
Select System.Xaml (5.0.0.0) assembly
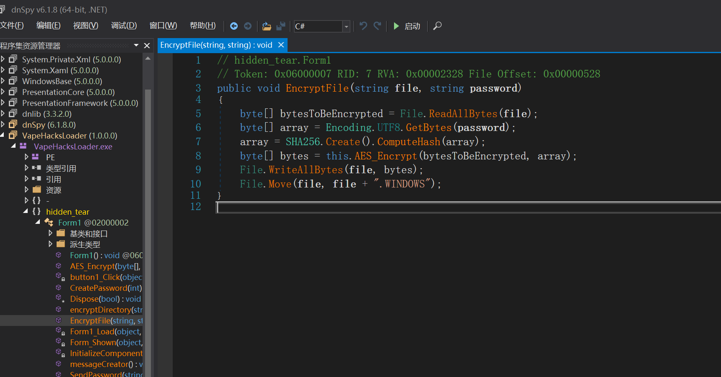tap(60, 70)
